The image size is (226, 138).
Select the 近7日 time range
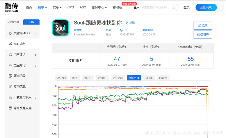(x=88, y=78)
